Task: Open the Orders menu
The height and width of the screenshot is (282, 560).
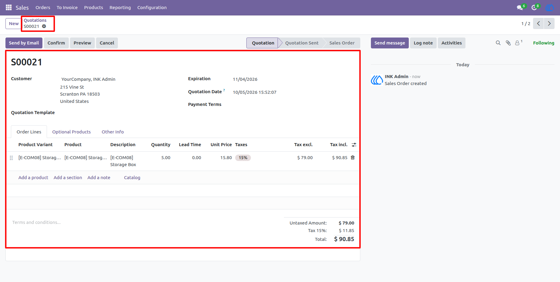Action: point(43,8)
